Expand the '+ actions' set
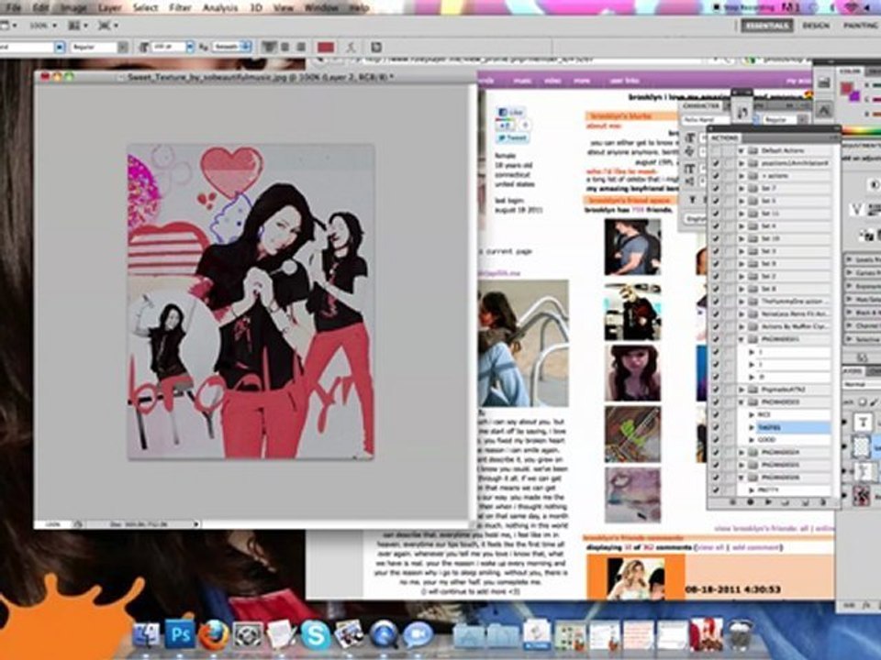 [x=742, y=176]
